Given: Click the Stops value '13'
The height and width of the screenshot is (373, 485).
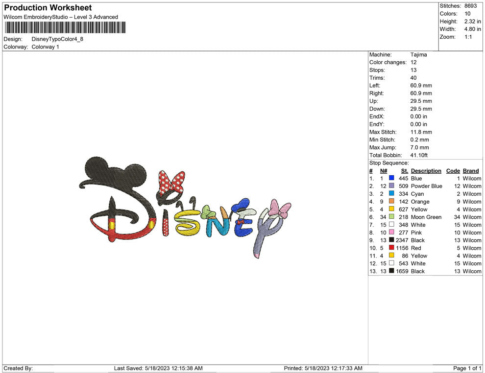Looking at the screenshot, I should 413,70.
